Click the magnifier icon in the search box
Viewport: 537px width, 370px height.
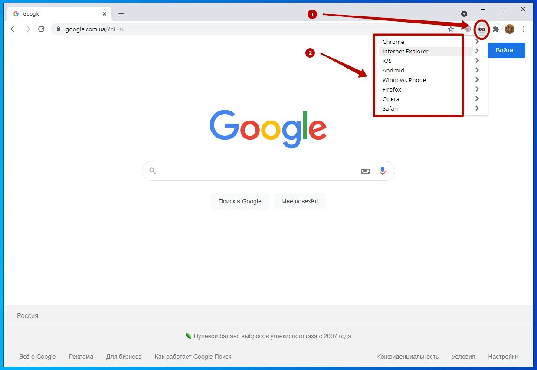click(x=152, y=171)
